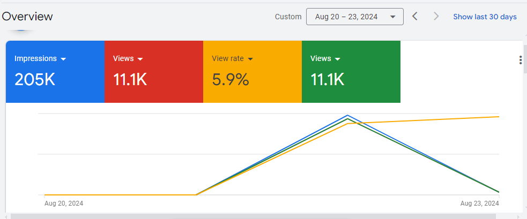Click the peak of the blue impressions line
Screen dimensions: 527x219
(348, 115)
